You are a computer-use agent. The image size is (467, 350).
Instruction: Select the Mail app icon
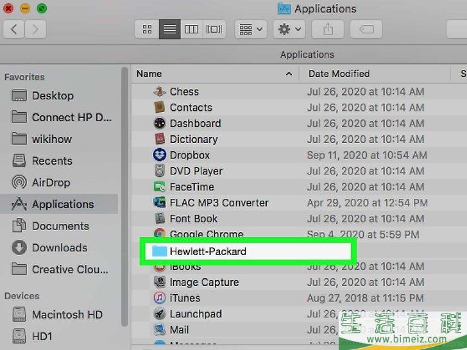coord(159,329)
